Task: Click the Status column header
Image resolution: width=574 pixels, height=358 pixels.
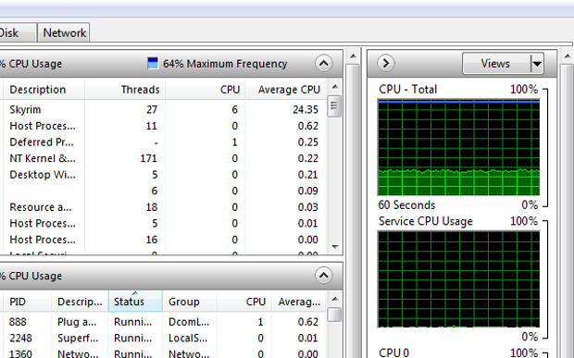Action: coord(135,302)
